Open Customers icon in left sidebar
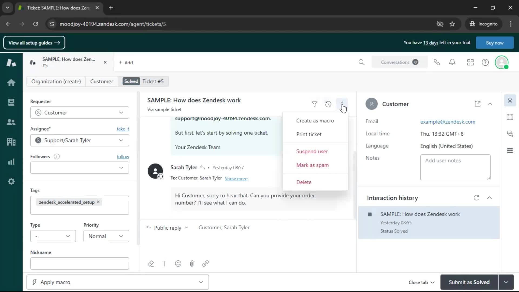 [11, 122]
